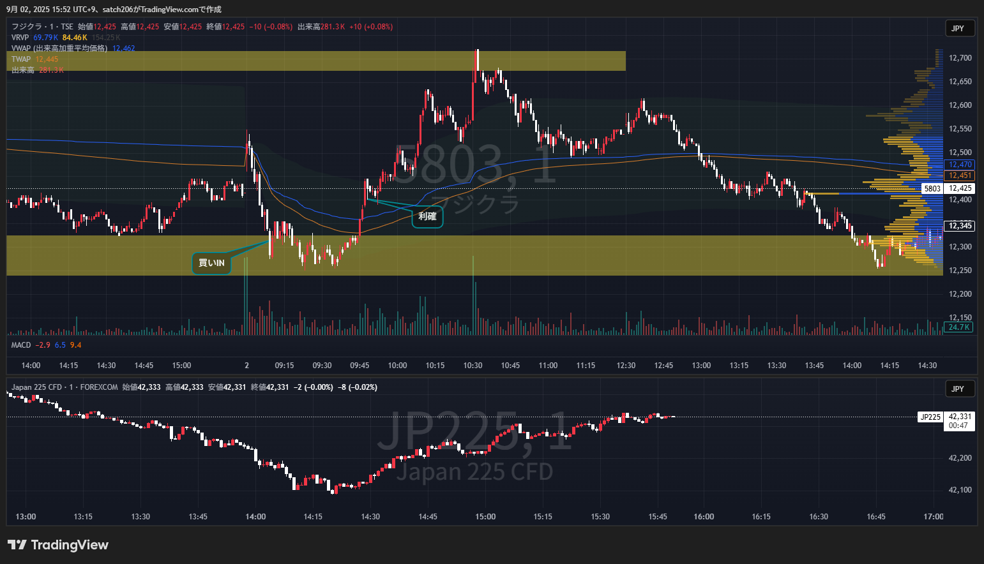Image resolution: width=984 pixels, height=564 pixels.
Task: Select the VRVP indicator legend label
Action: pos(20,38)
